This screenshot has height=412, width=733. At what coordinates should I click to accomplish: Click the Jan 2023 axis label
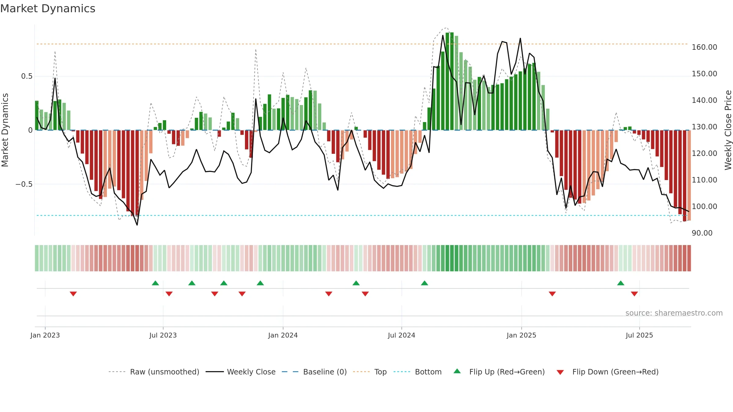coord(45,335)
